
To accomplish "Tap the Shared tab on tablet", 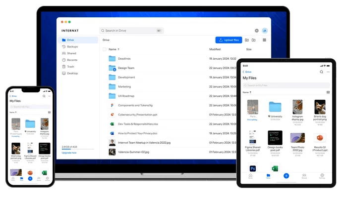I will coord(304,176).
